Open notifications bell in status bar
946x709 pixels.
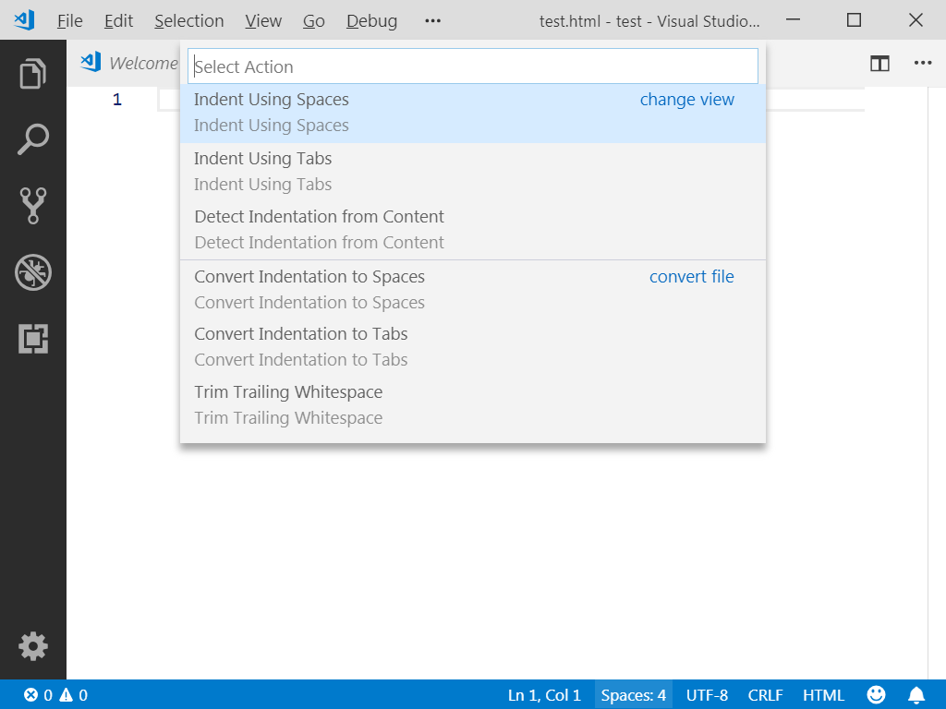coord(916,695)
